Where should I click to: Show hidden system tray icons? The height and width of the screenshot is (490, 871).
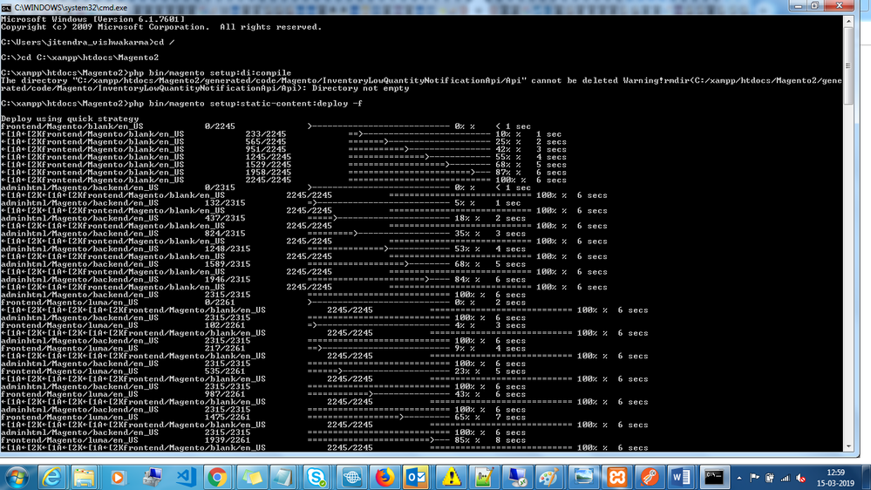739,478
